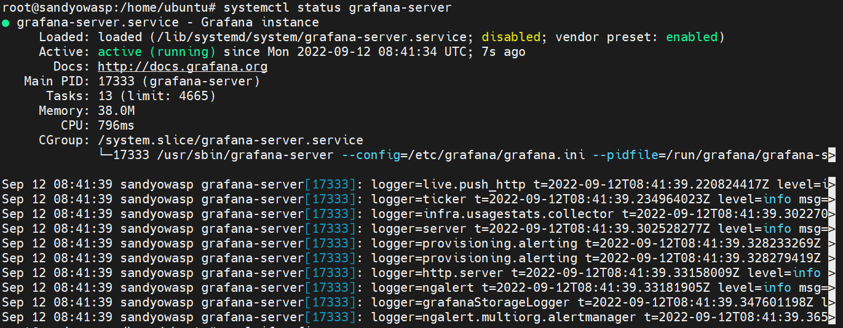Click the truncation arrow ending the CGroup line
This screenshot has width=843, height=328.
[832, 155]
